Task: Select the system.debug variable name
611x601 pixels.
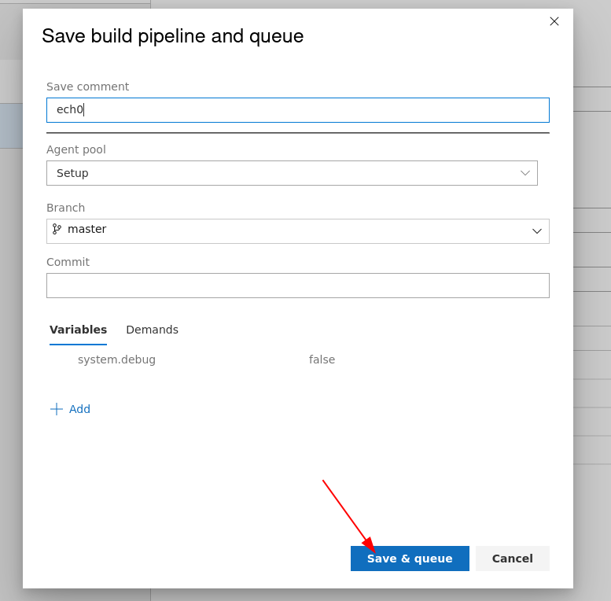Action: pos(116,359)
